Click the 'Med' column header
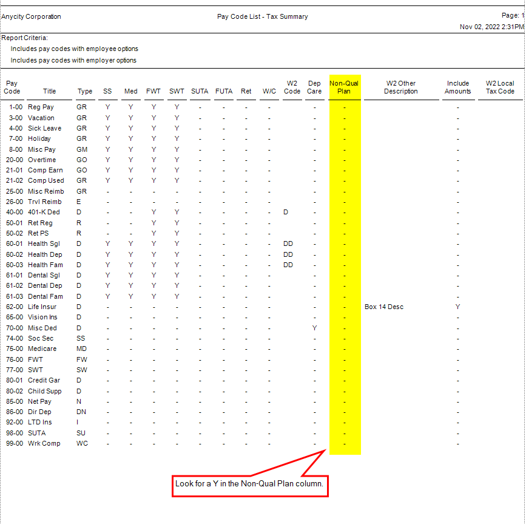526x524 pixels. click(x=131, y=91)
